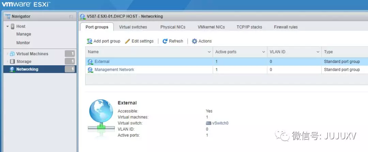
Task: Click the Edit settings pencil icon
Action: [127, 41]
